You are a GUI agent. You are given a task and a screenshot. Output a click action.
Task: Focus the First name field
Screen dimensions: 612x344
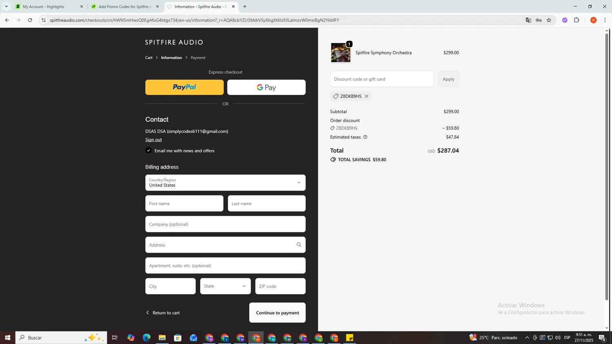[184, 203]
